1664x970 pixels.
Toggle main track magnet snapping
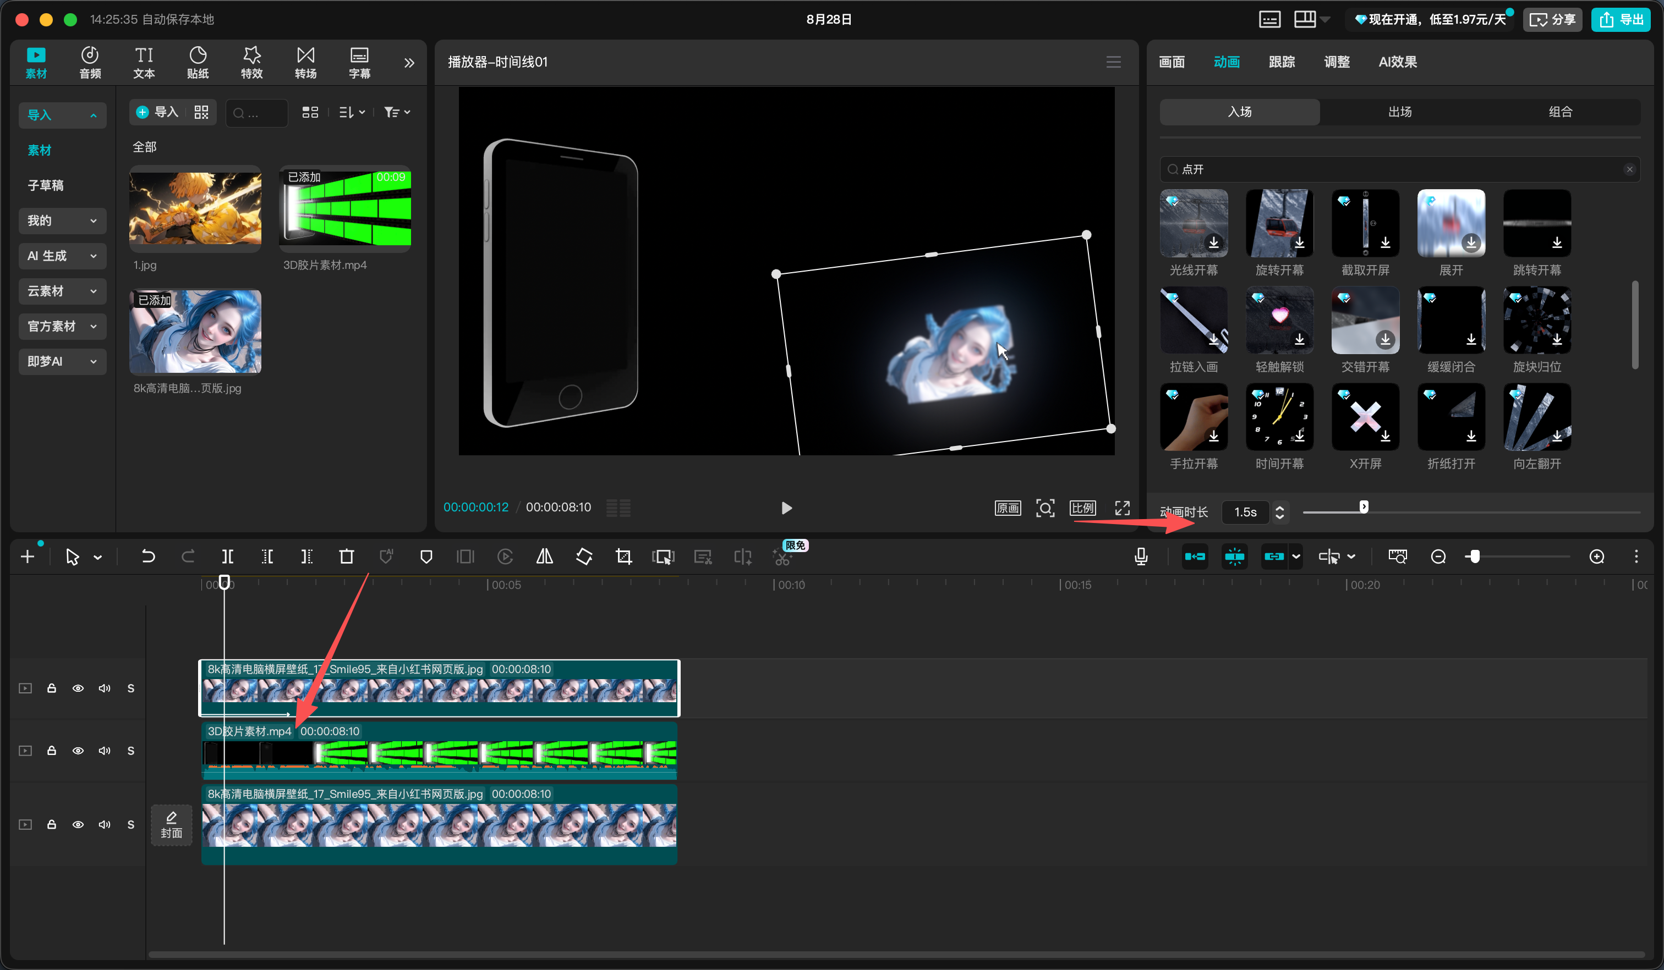[x=1195, y=557]
